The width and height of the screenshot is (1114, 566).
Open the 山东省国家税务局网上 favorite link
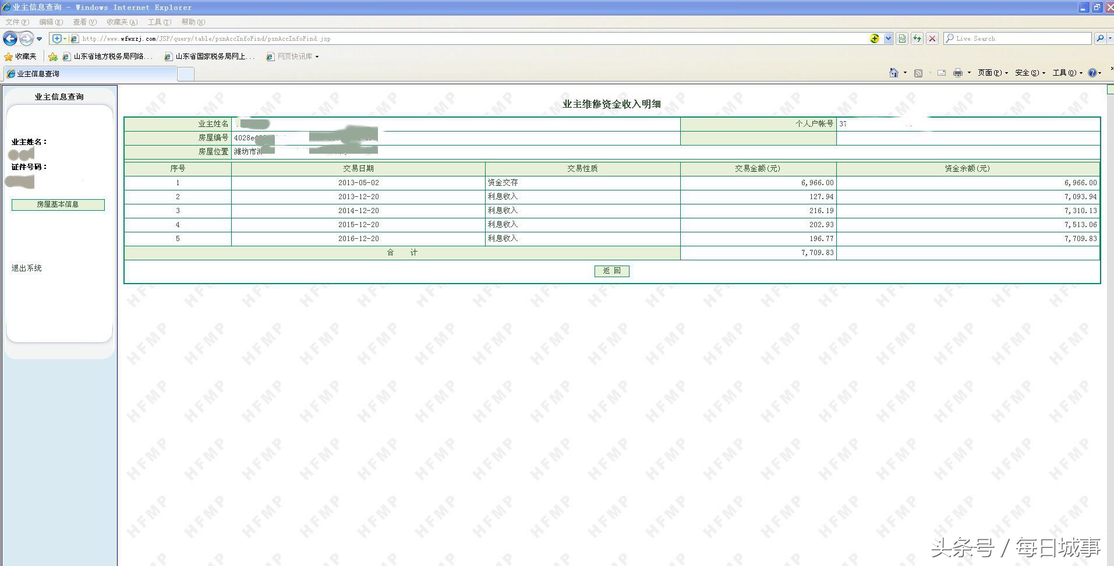coord(210,56)
